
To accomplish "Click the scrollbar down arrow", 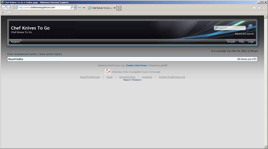I will click(265, 147).
